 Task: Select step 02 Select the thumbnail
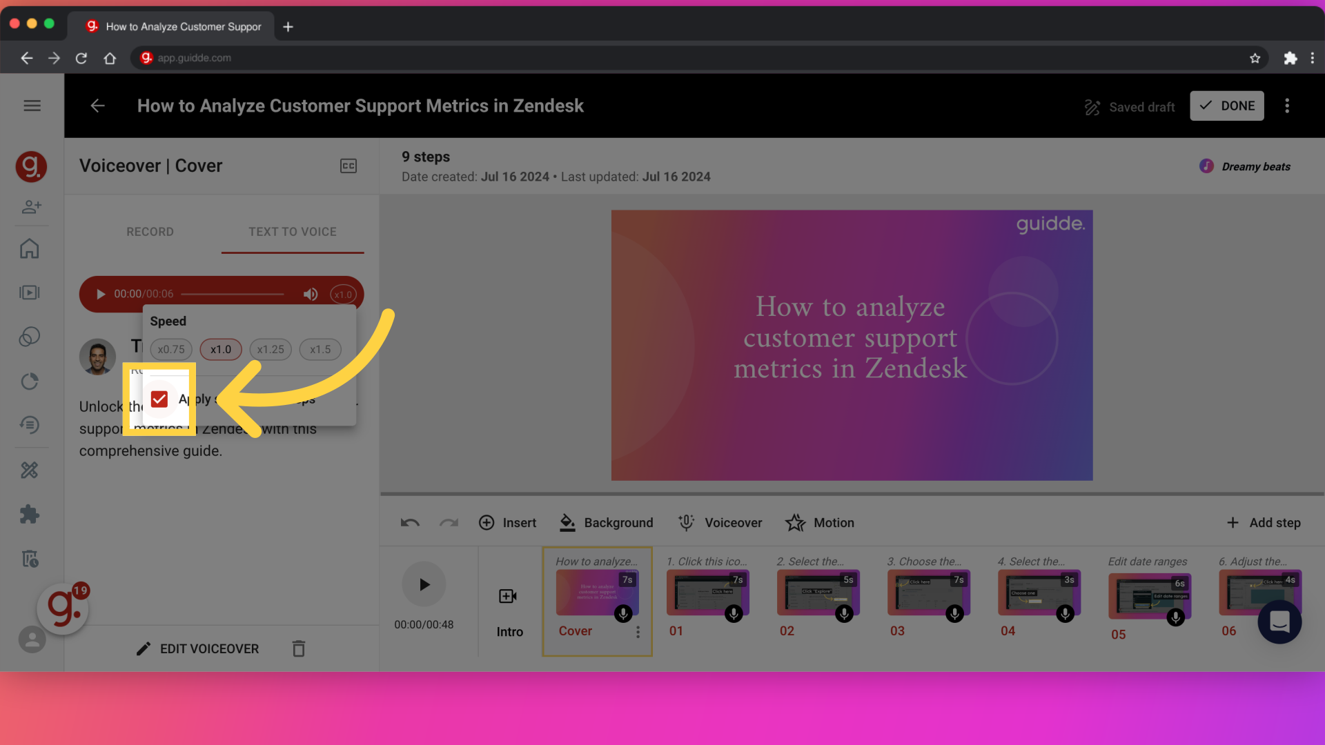818,593
